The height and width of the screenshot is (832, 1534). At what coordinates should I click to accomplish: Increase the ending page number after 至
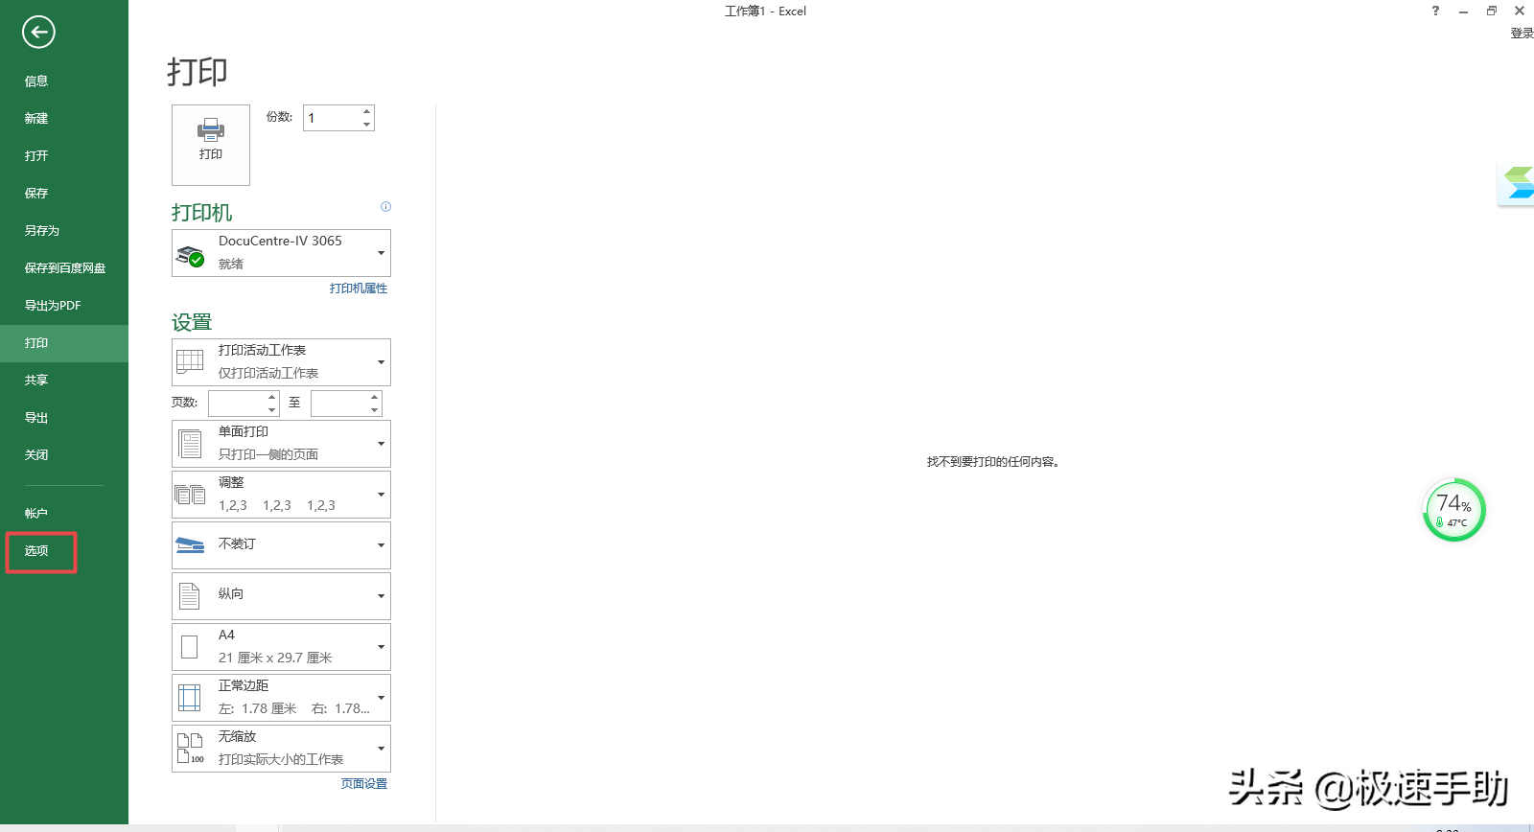point(374,397)
